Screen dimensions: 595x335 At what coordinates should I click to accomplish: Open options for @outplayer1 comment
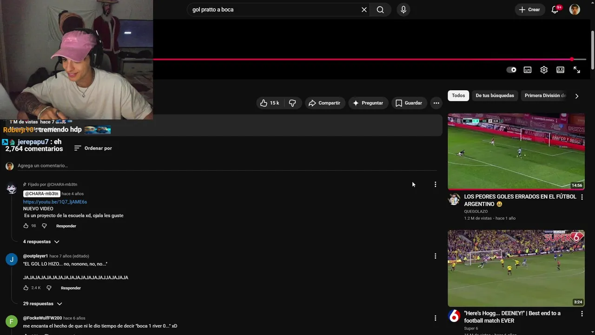pyautogui.click(x=435, y=256)
